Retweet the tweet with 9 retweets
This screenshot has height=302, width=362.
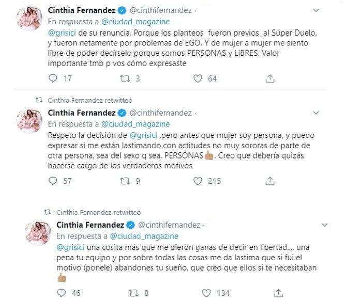point(124,181)
